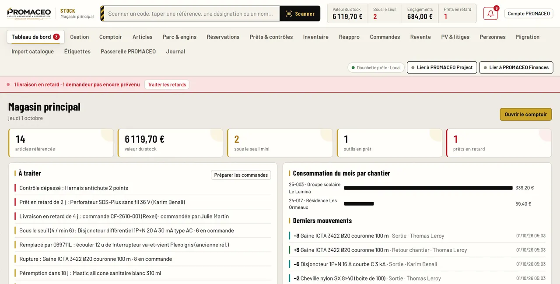Click the Engagements 684,00 € stat
The width and height of the screenshot is (560, 284).
point(420,14)
